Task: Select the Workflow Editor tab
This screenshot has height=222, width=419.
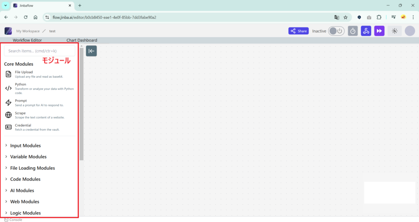Action: coord(27,40)
